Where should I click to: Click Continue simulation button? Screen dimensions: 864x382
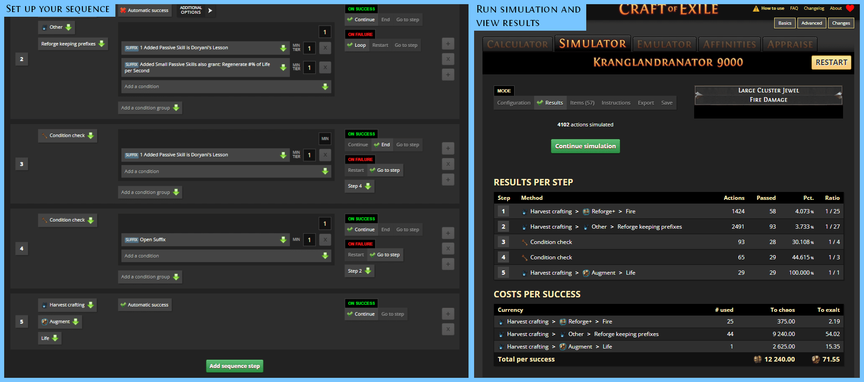click(x=585, y=146)
